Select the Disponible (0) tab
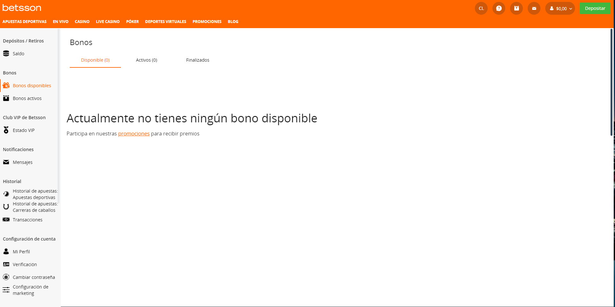This screenshot has height=307, width=615. tap(95, 60)
